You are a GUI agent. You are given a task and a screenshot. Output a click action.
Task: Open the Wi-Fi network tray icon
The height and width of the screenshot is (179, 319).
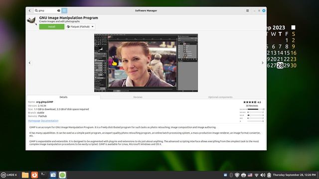point(257,175)
